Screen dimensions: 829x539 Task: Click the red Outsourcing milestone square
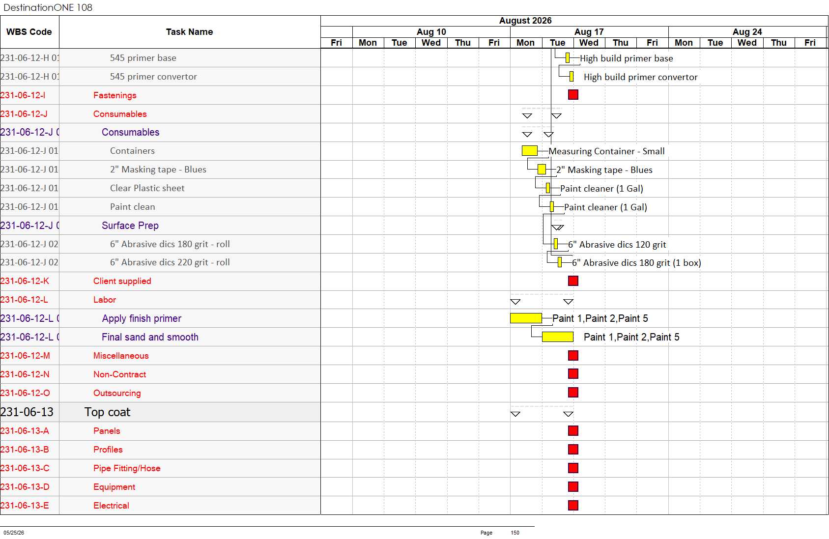(573, 392)
